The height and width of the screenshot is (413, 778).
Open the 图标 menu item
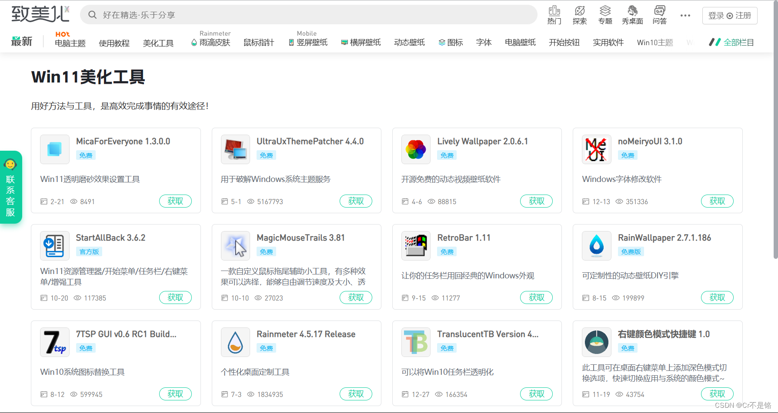pyautogui.click(x=451, y=42)
